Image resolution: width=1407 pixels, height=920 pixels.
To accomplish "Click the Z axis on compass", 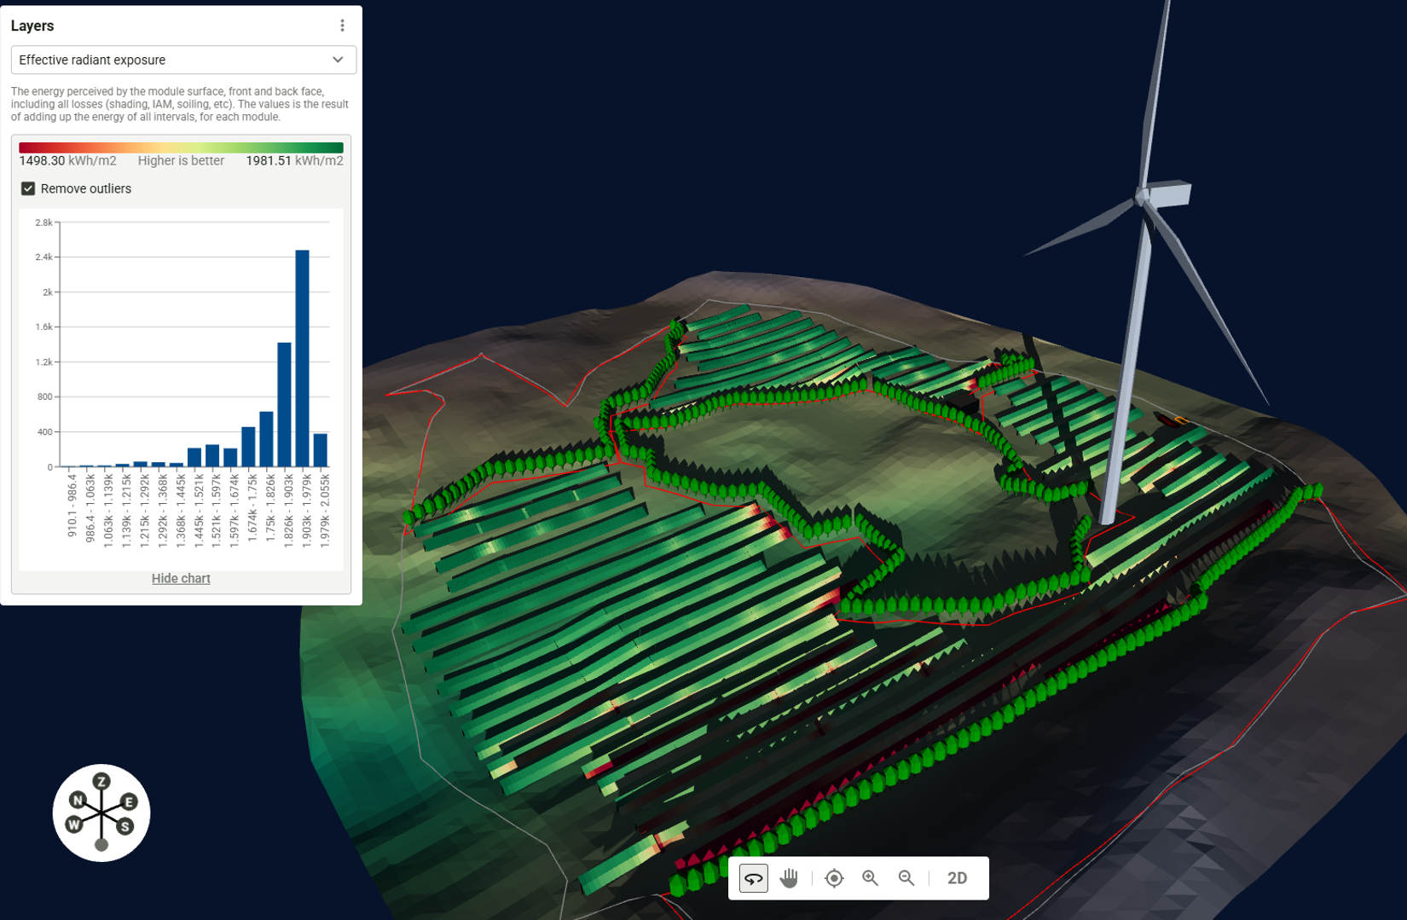I will pos(101,781).
